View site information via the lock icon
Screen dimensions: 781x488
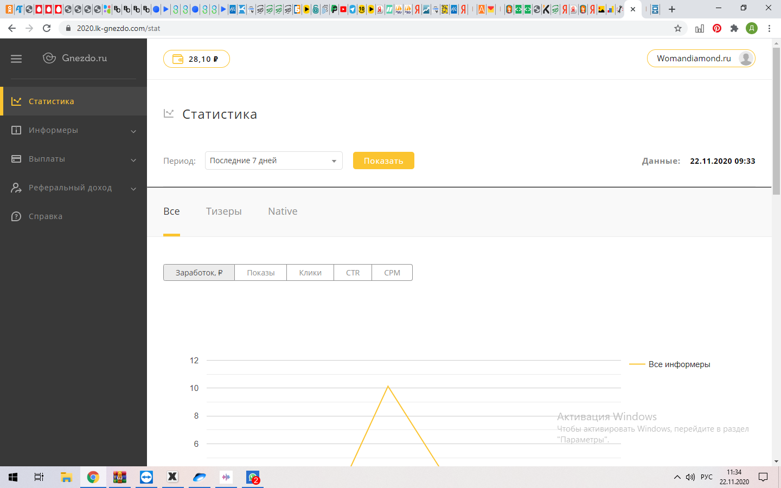[x=68, y=28]
